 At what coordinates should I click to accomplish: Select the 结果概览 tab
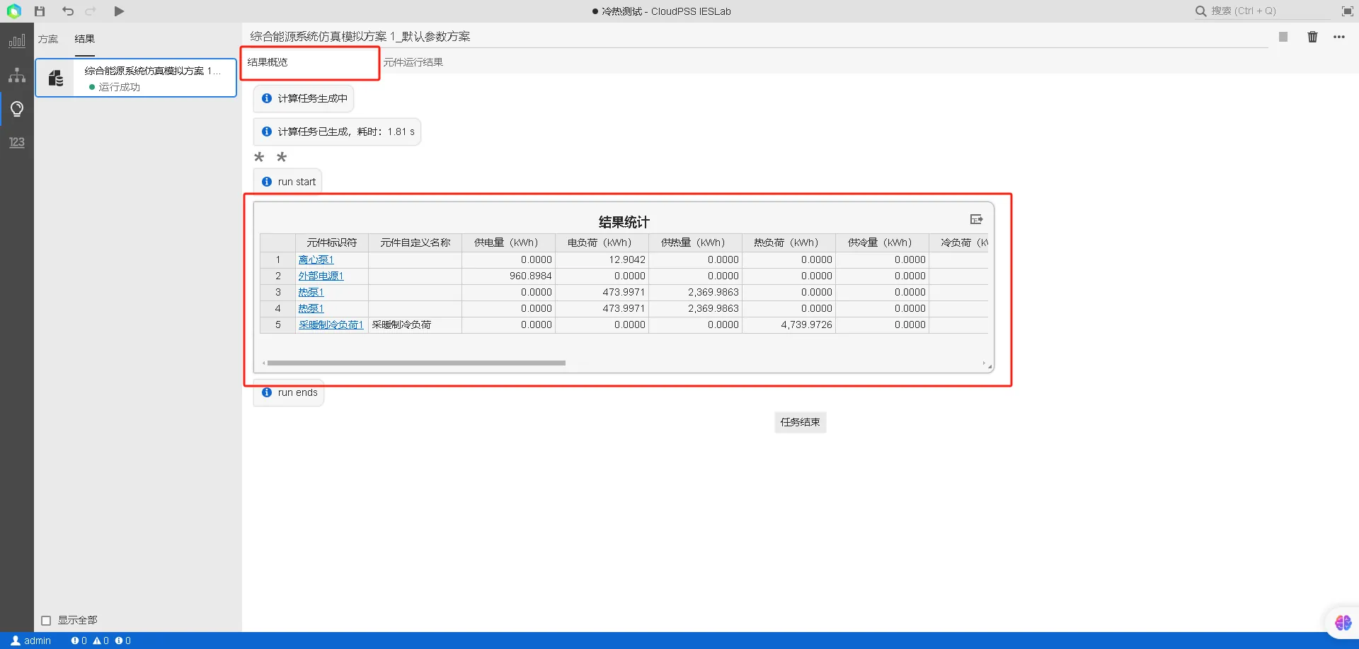268,62
